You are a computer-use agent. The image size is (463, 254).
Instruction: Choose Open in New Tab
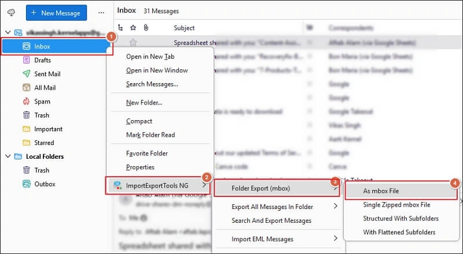150,56
